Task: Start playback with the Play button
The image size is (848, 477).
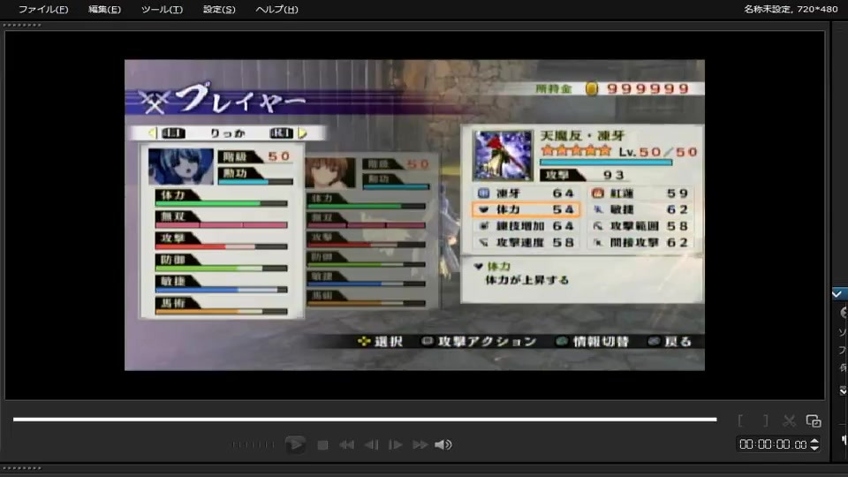Action: click(x=295, y=444)
